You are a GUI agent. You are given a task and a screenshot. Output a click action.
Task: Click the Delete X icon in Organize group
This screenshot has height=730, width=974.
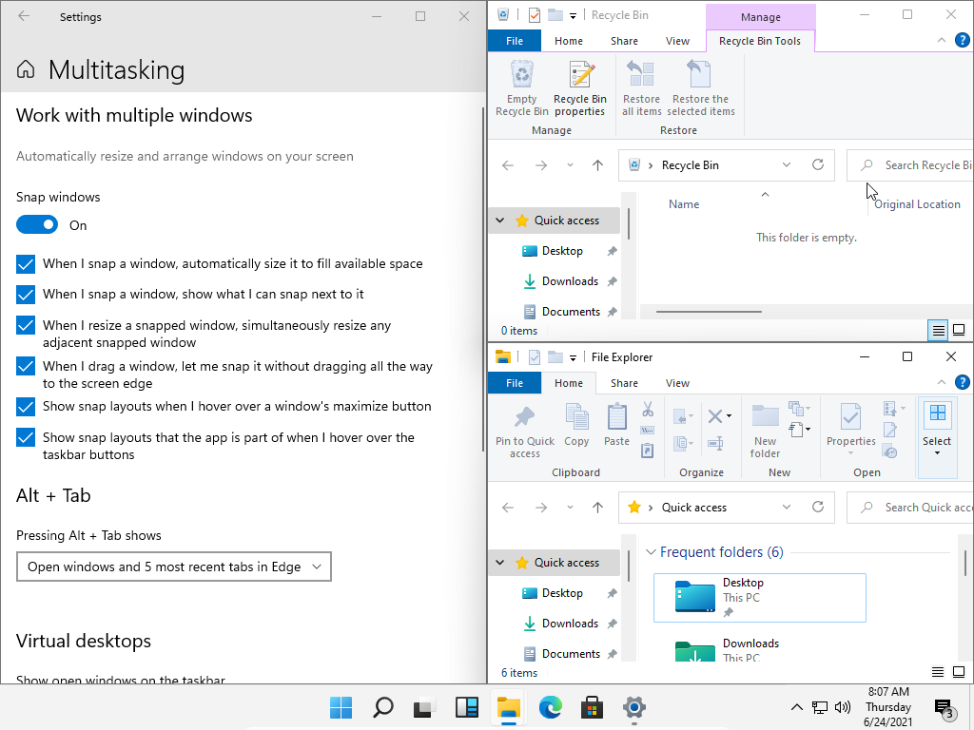pos(715,416)
